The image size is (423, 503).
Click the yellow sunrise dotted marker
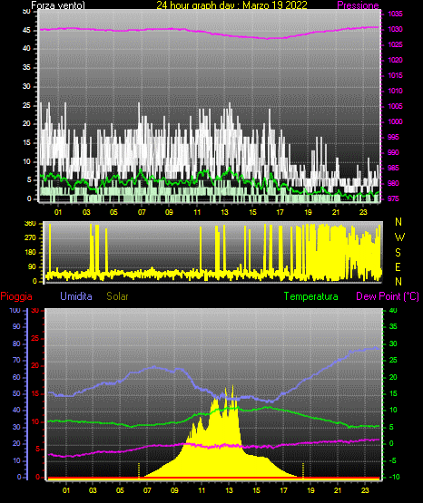pos(139,470)
